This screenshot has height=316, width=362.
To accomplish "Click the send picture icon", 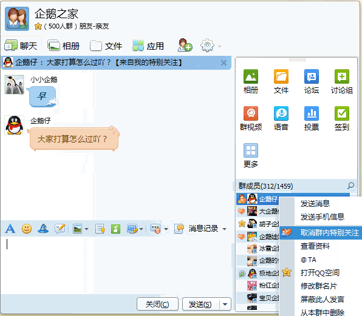I will pos(77,229).
